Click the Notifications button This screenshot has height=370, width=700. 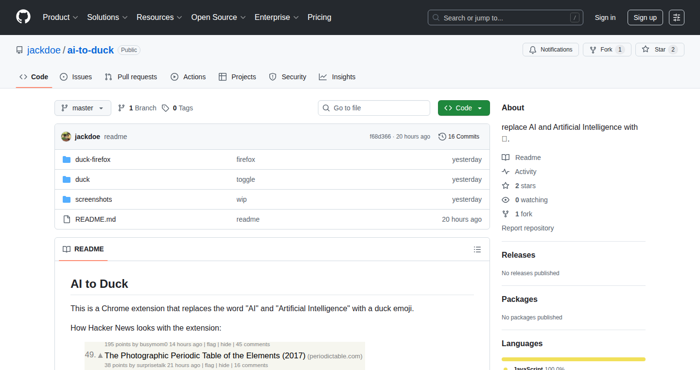tap(551, 50)
